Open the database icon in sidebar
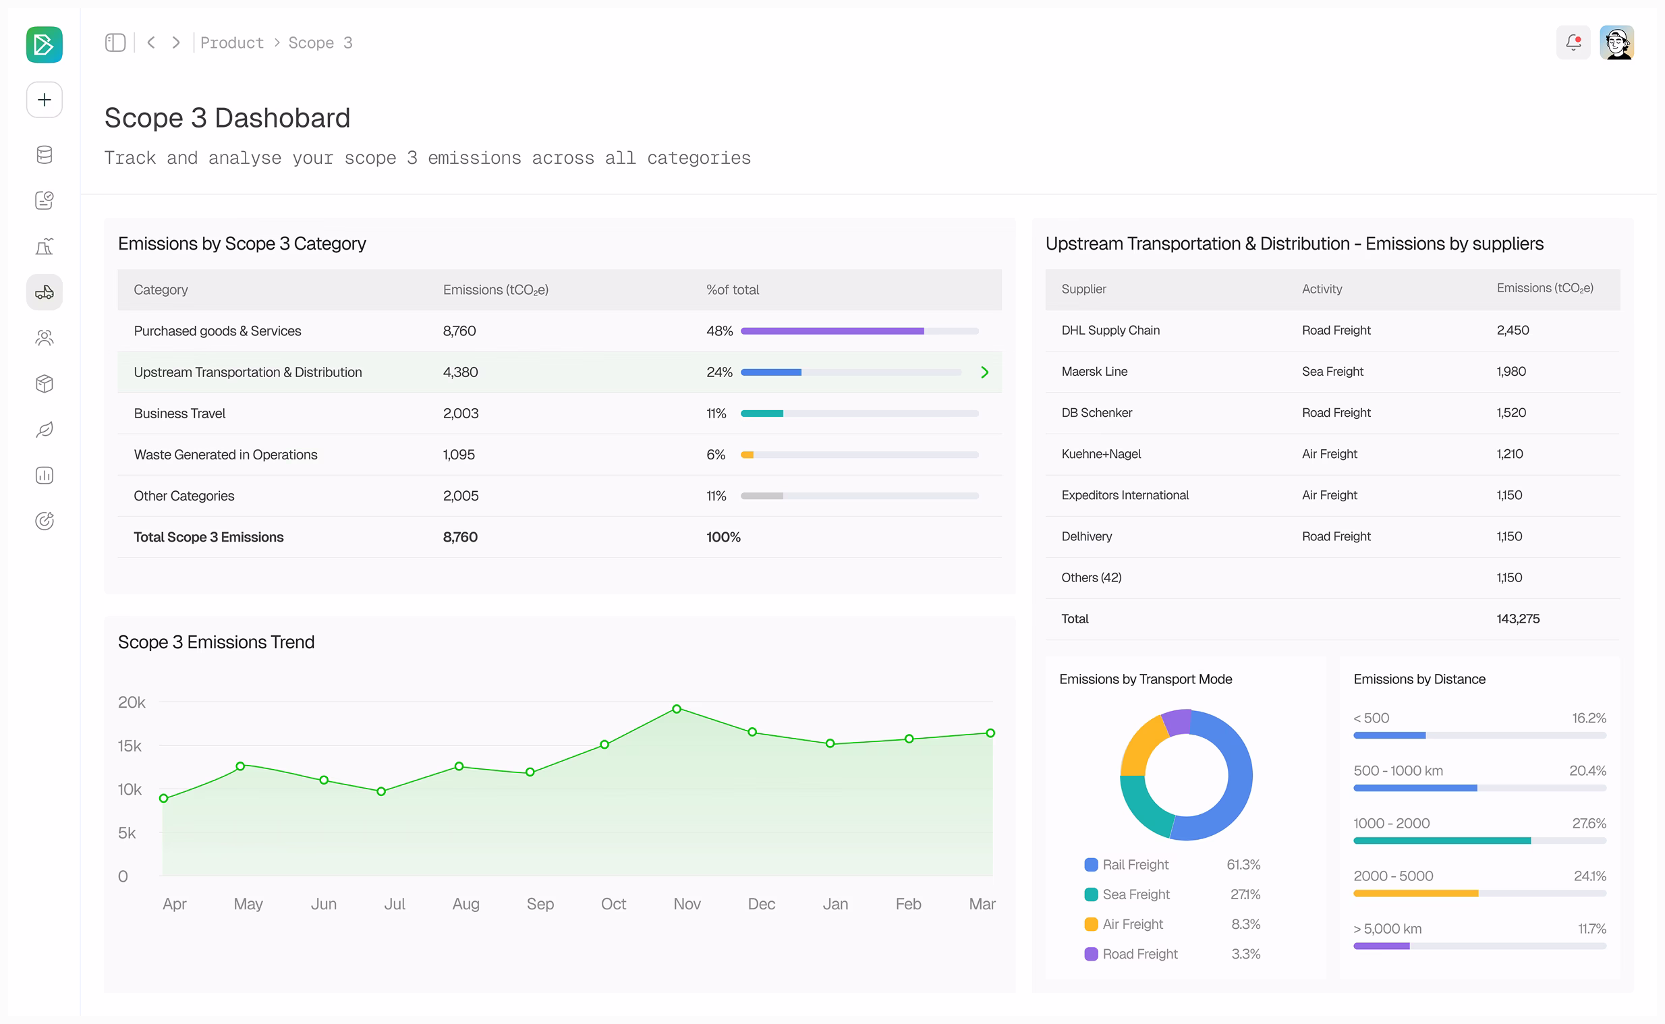1665x1024 pixels. click(x=44, y=155)
